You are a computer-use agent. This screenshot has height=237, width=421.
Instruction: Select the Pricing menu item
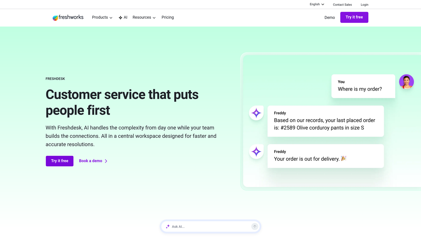pyautogui.click(x=168, y=17)
